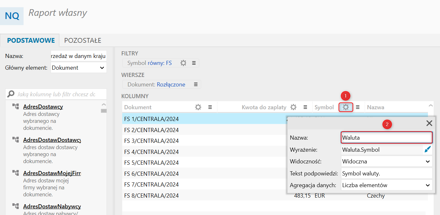Open Kwota do zapłaty column settings gear
440x215 pixels.
coord(293,107)
